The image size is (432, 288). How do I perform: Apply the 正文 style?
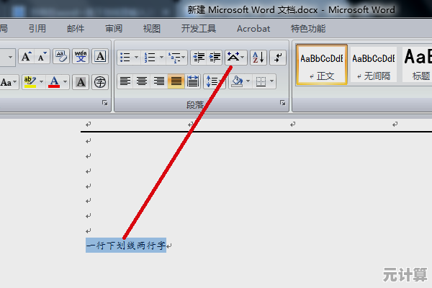click(x=322, y=65)
